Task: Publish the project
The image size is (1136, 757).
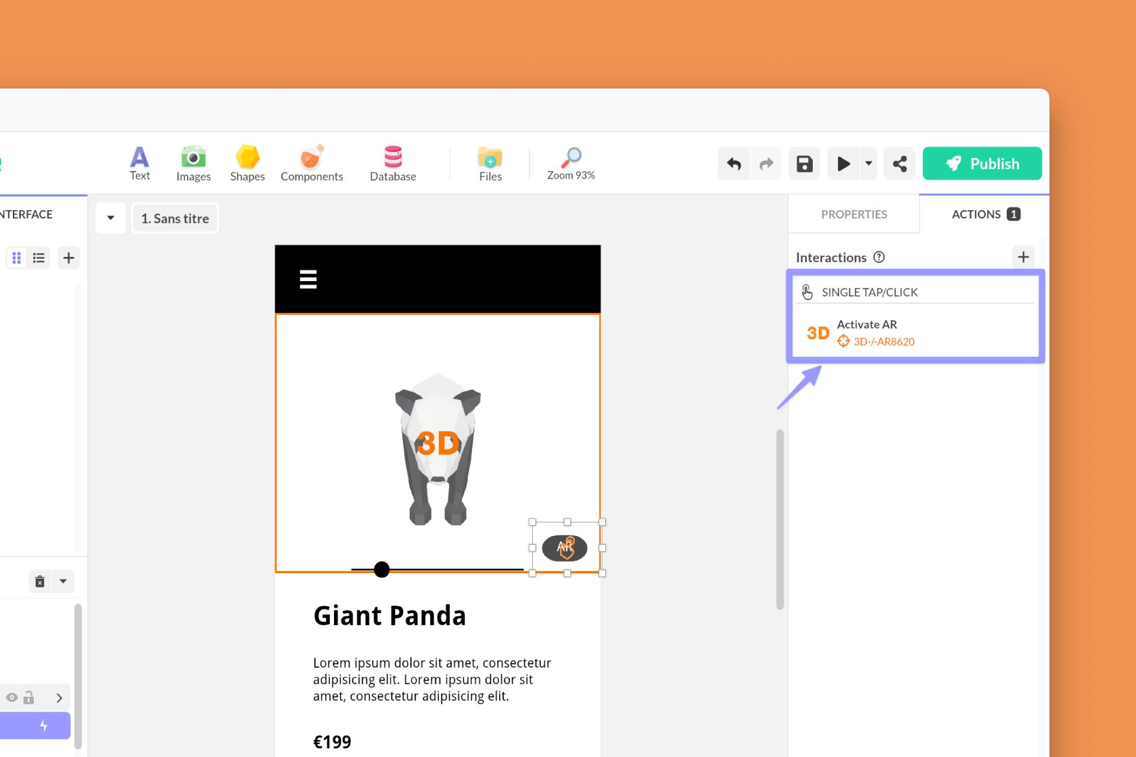Action: 982,163
